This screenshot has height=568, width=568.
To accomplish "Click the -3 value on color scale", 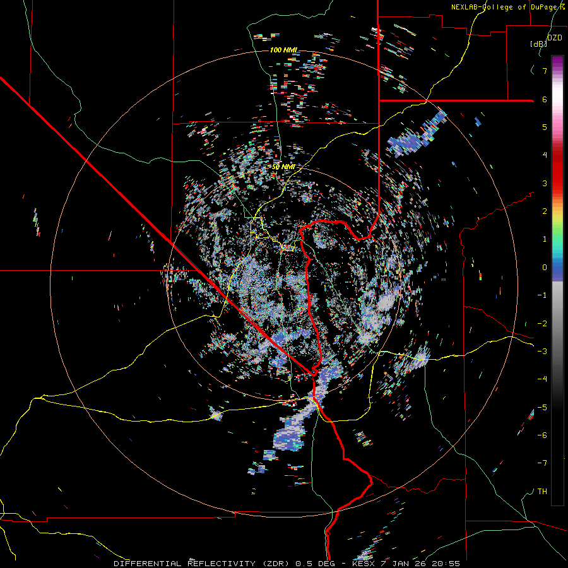I will [542, 351].
